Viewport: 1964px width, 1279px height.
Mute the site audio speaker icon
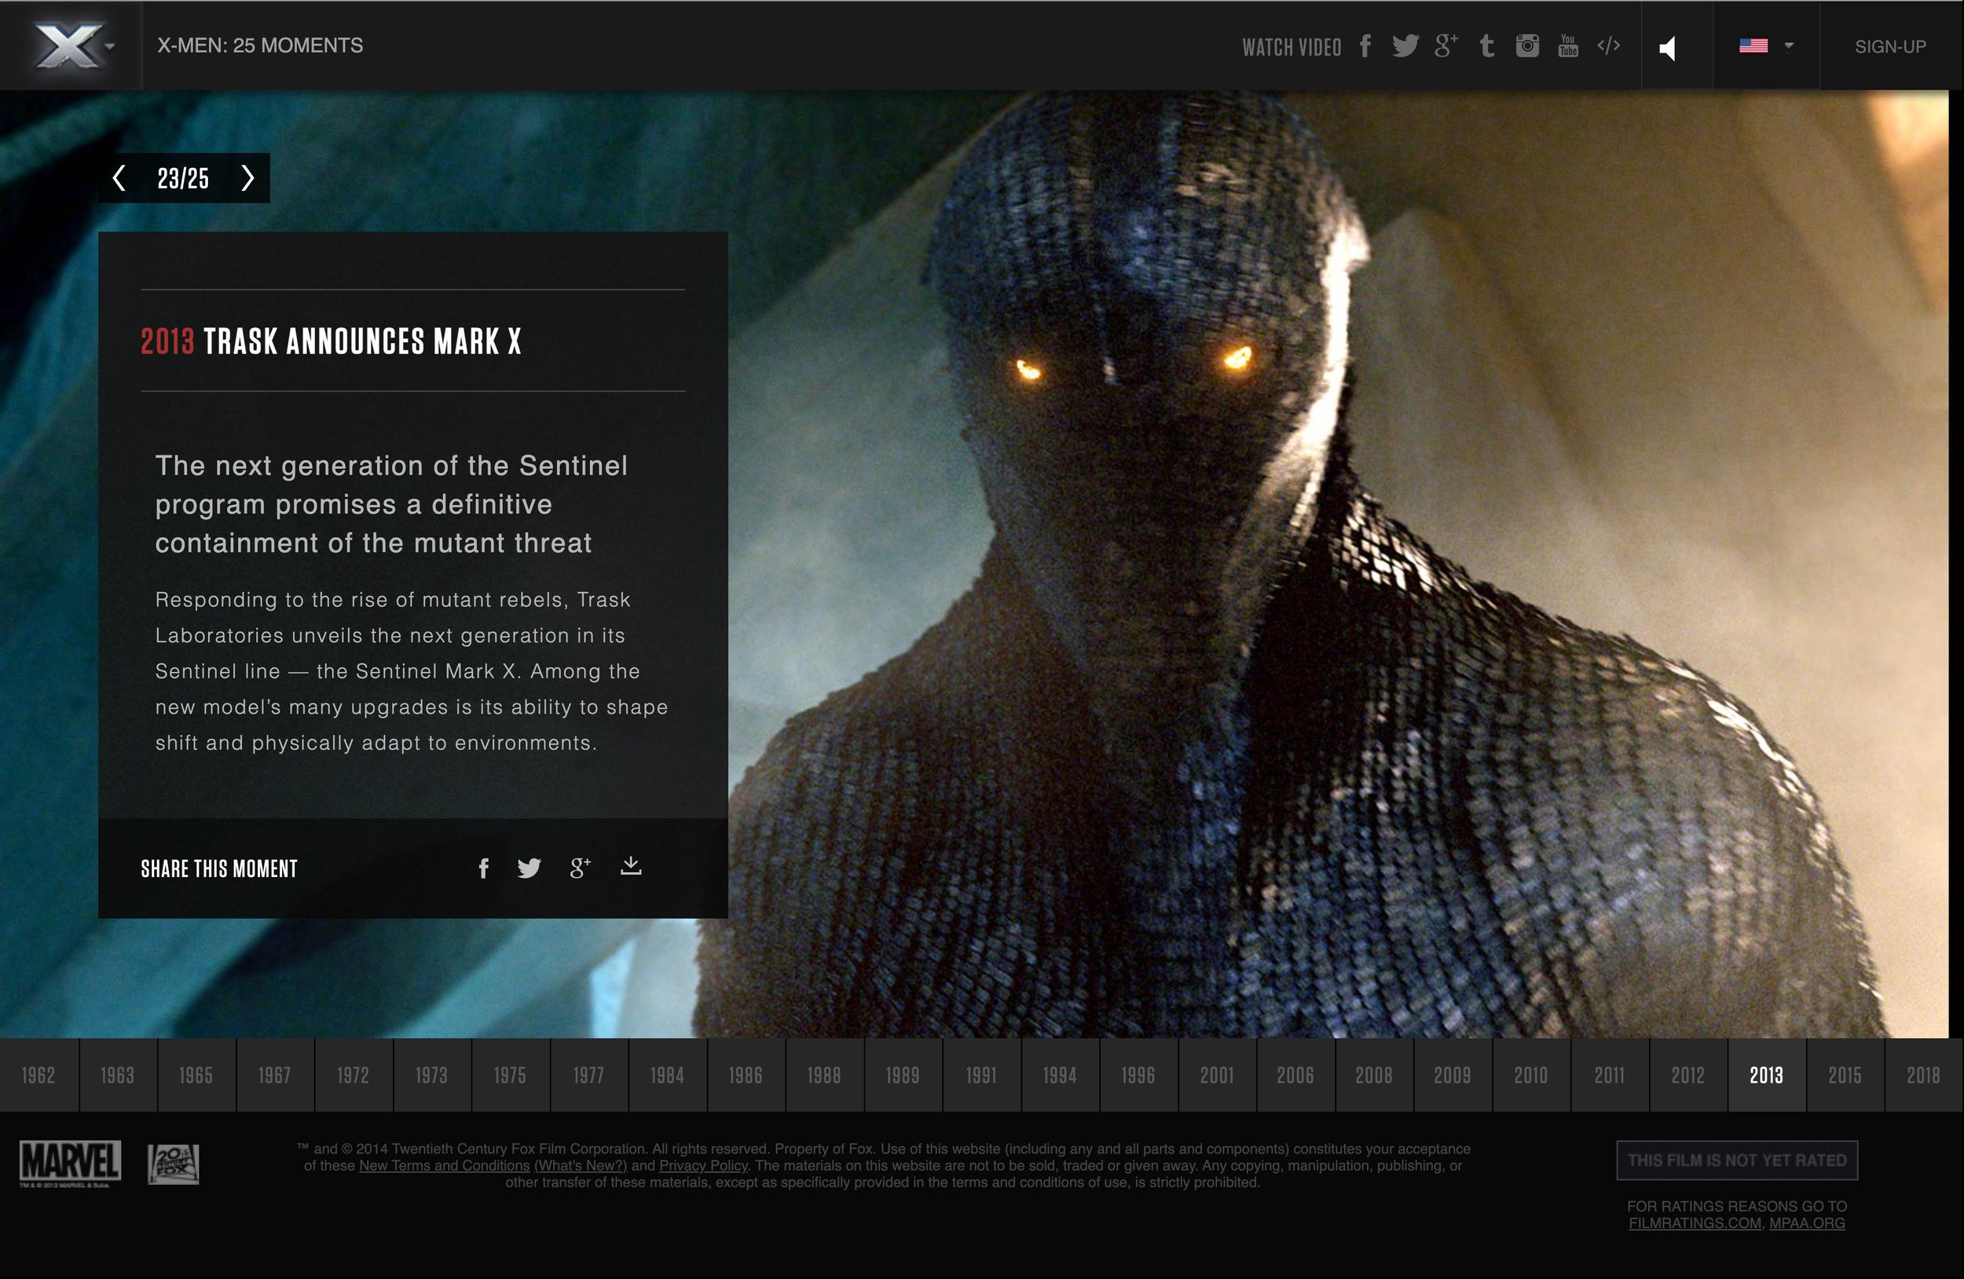point(1668,48)
